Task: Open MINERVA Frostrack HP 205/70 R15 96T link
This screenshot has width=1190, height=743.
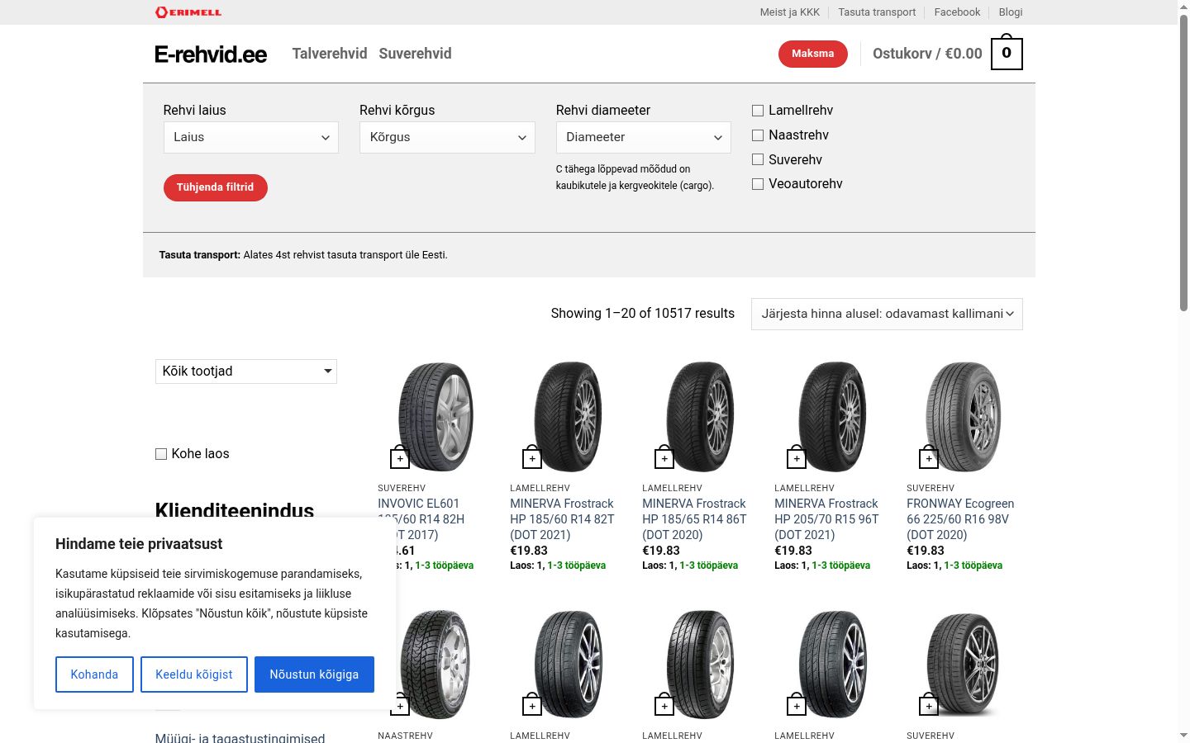Action: coord(826,519)
